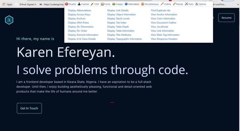Click the bookmarks overflow chevron
Screen dimensions: 240x131
238,4
